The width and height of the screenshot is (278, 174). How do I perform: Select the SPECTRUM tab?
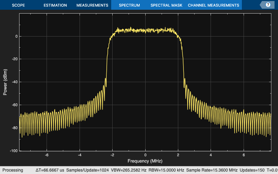click(129, 5)
